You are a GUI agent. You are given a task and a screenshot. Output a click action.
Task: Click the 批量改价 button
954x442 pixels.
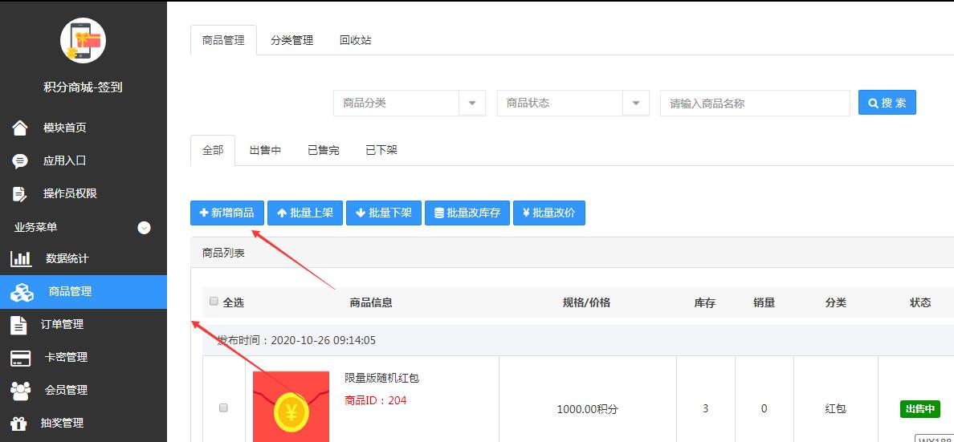coord(549,213)
